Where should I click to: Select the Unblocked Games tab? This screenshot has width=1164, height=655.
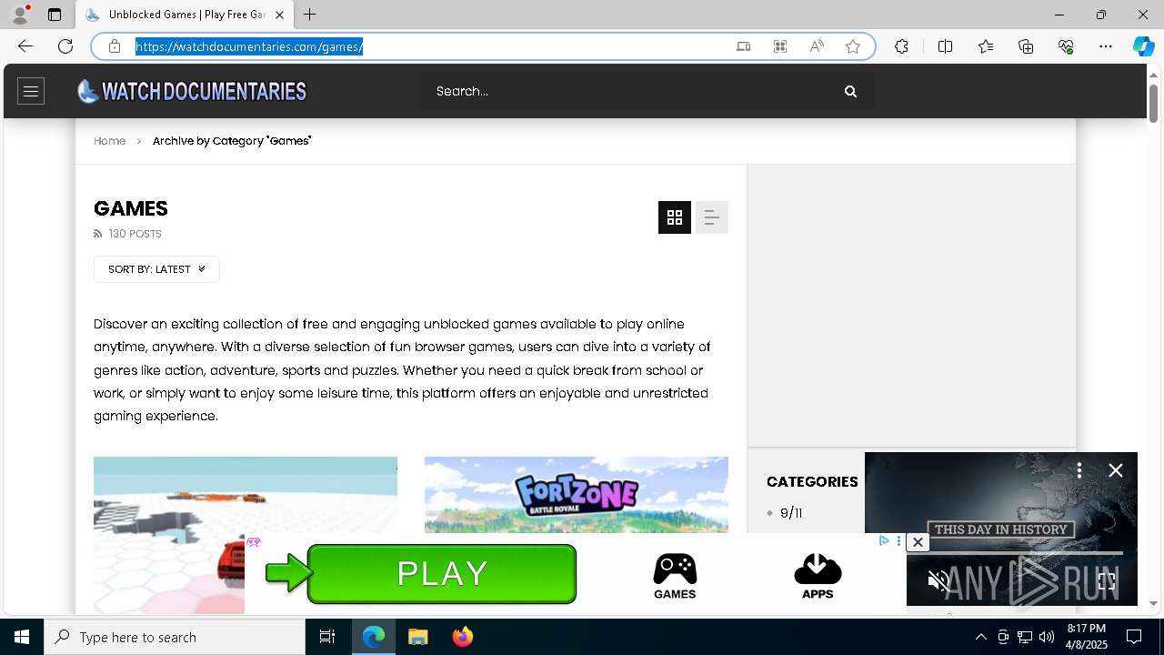(185, 15)
